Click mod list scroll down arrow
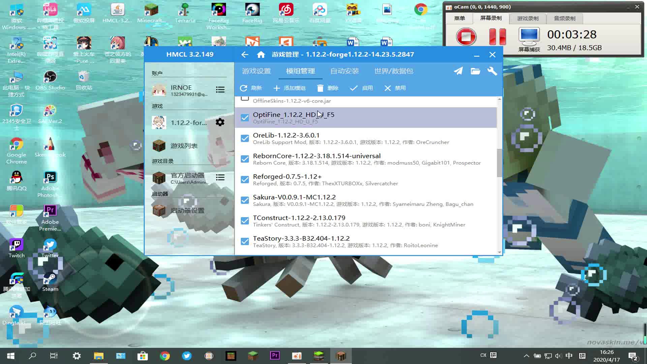647x364 pixels. click(x=499, y=252)
